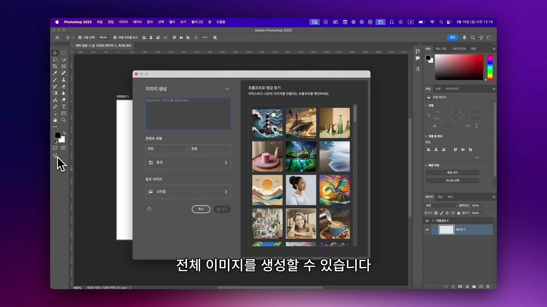547x307 pixels.
Task: Select the Eraser tool
Action: coord(63,87)
